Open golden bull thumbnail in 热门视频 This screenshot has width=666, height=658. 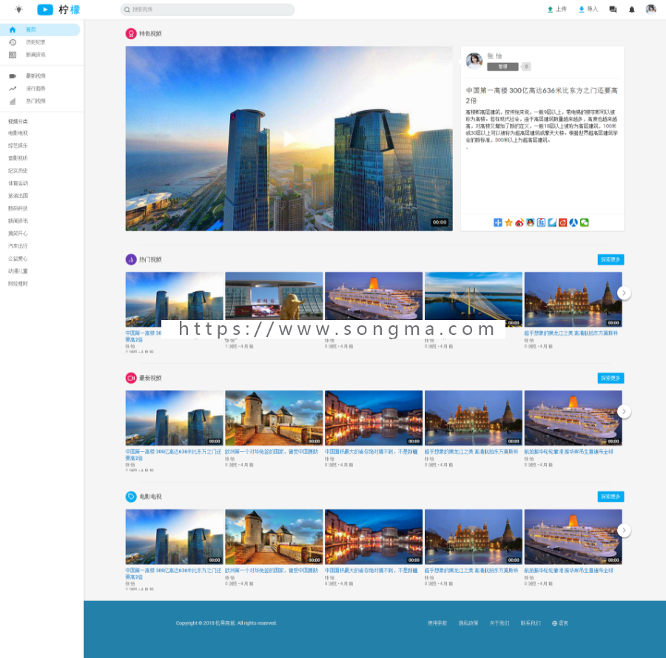click(274, 296)
